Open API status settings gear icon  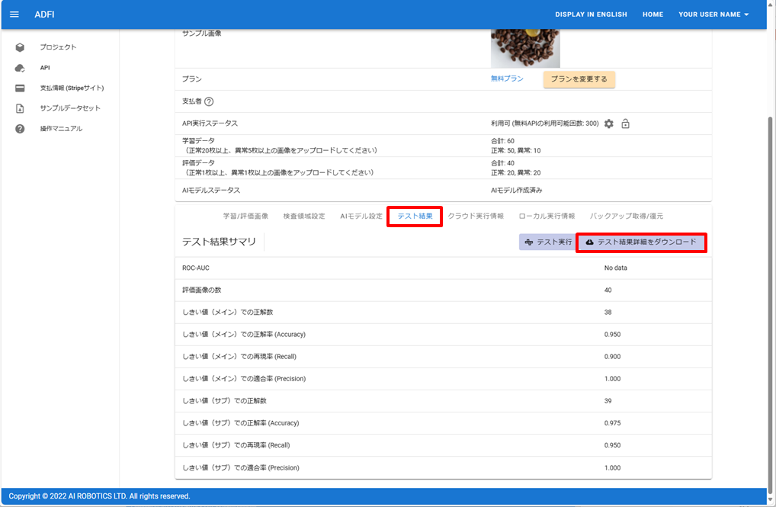(609, 124)
